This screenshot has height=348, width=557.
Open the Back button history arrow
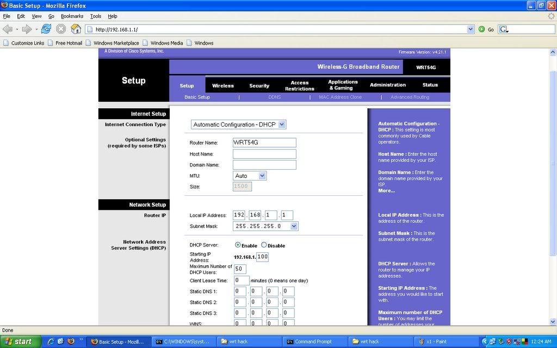pos(16,29)
